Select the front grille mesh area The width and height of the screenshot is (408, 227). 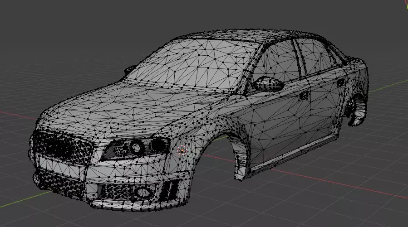(x=63, y=147)
